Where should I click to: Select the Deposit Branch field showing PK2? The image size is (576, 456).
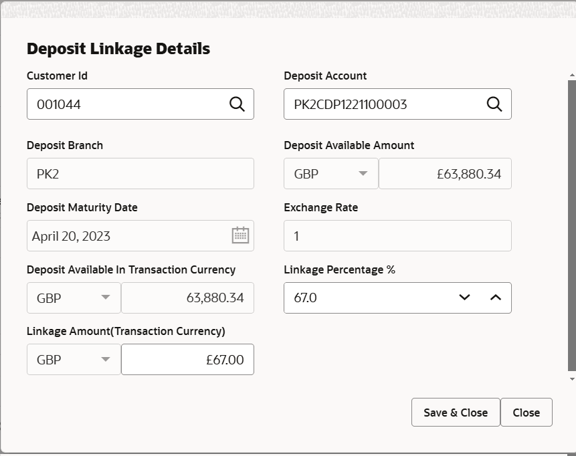pyautogui.click(x=140, y=173)
